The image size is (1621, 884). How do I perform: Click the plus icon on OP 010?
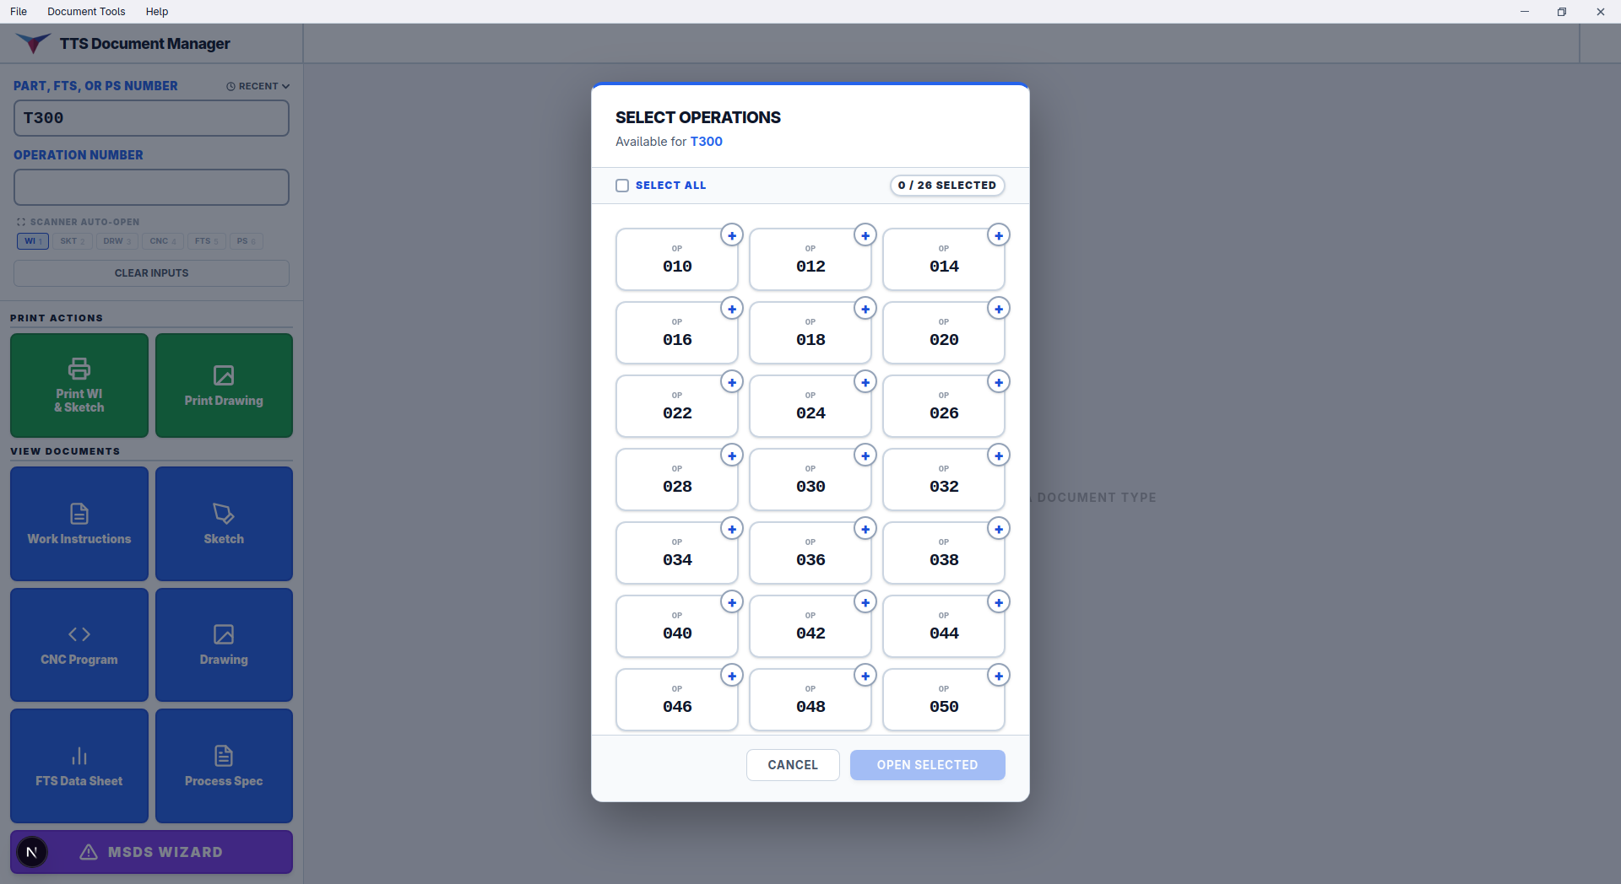pos(732,235)
